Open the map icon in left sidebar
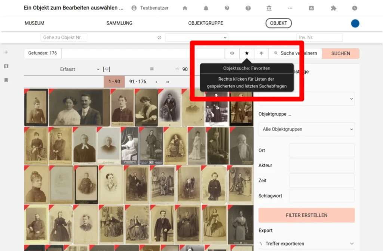383x251 pixels. (x=6, y=66)
